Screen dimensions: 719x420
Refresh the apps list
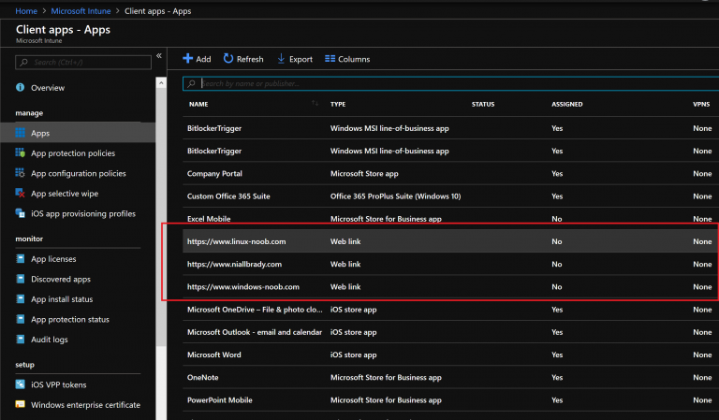pyautogui.click(x=243, y=59)
